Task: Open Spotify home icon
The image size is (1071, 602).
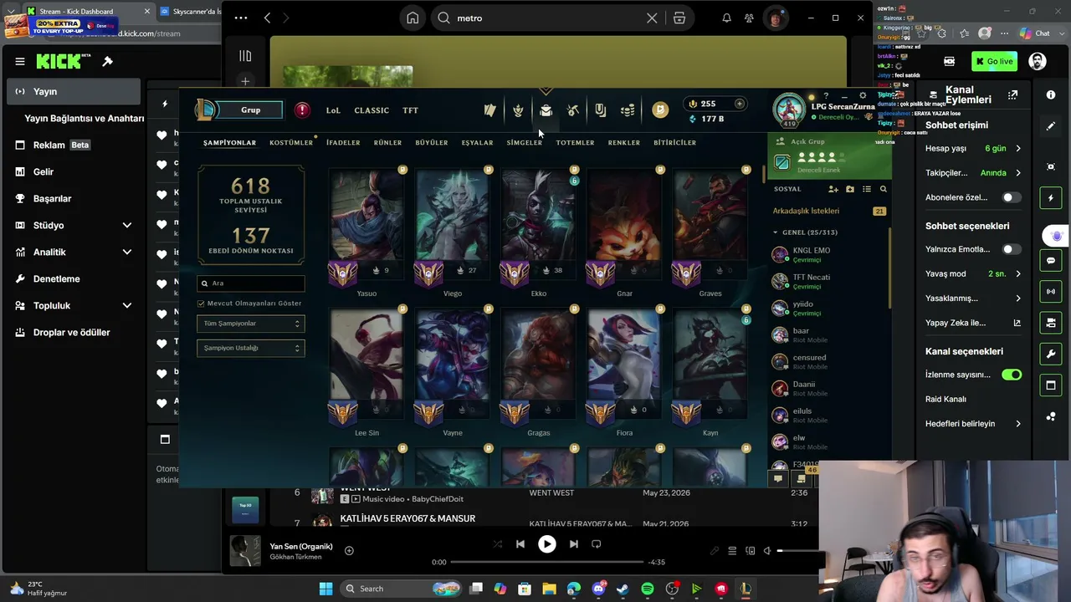Action: [413, 18]
